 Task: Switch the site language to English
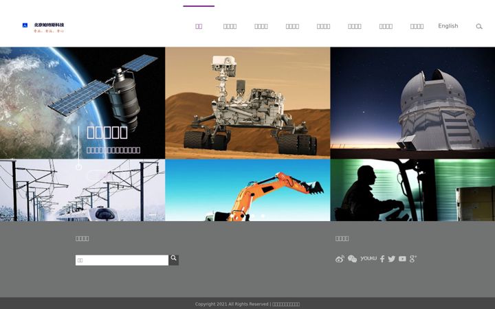tap(448, 26)
